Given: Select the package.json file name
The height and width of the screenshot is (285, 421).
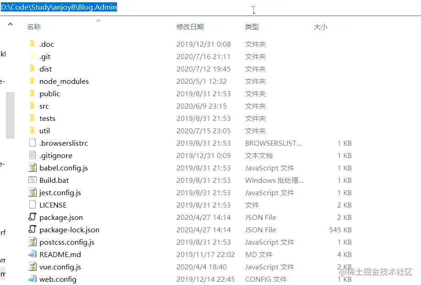Looking at the screenshot, I should 61,217.
